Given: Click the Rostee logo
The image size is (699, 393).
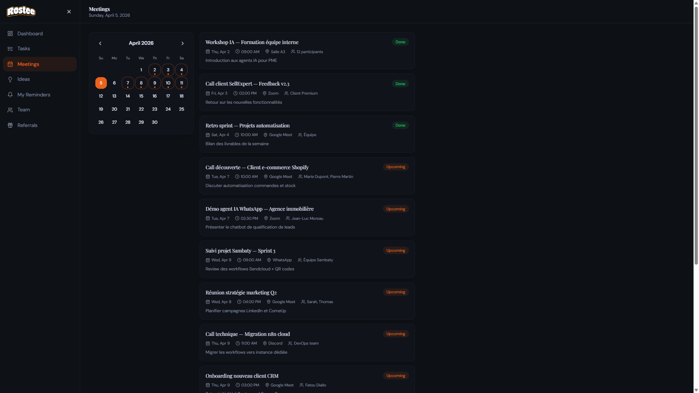Looking at the screenshot, I should coord(21,11).
